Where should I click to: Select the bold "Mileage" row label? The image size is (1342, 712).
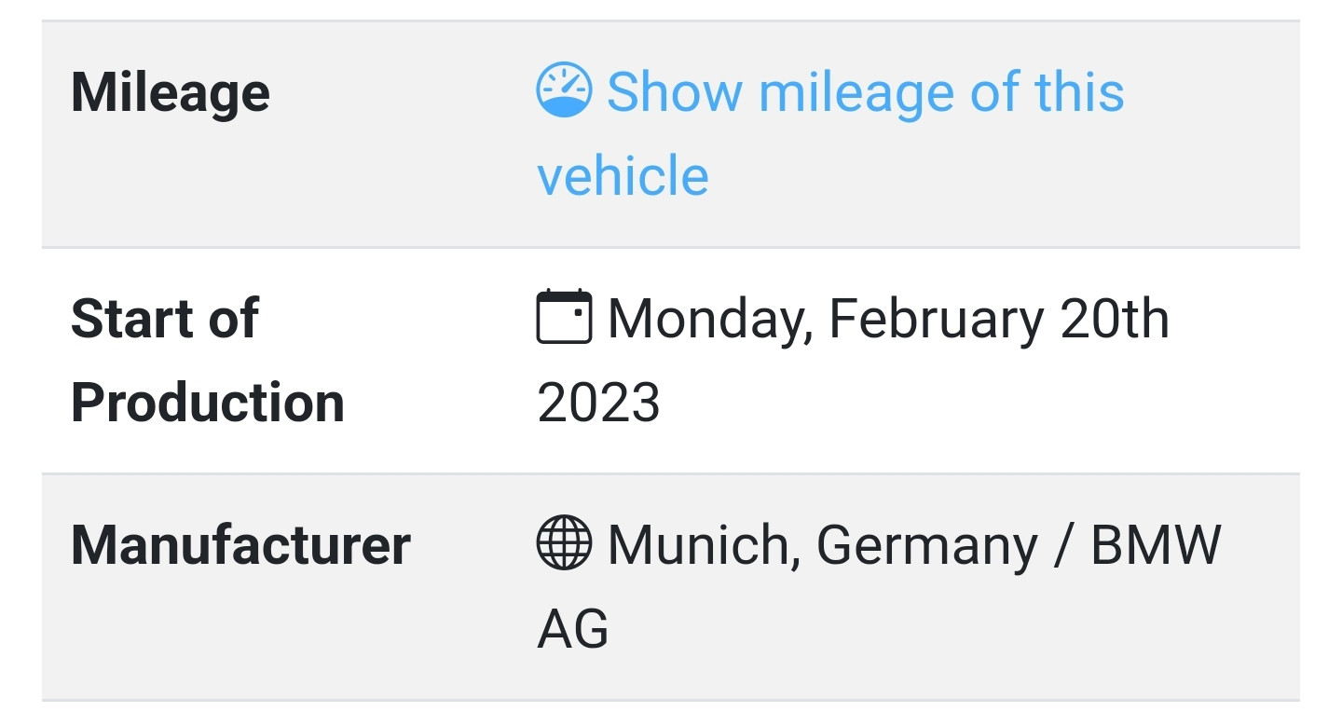tap(171, 92)
